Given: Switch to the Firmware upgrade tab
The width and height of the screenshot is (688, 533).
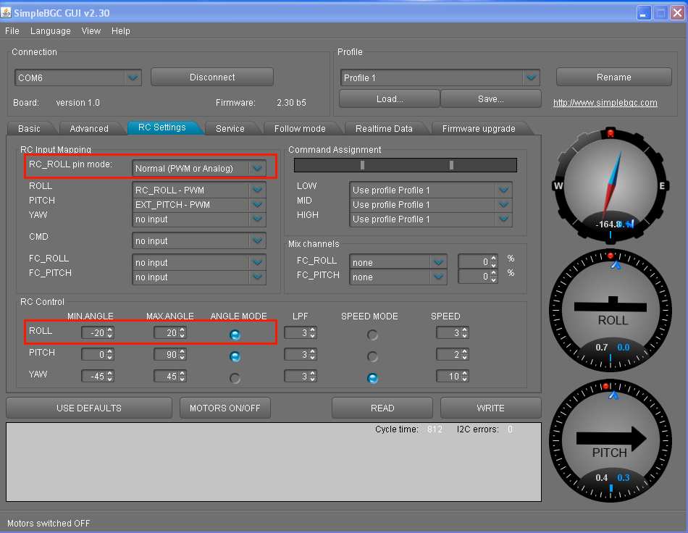Looking at the screenshot, I should point(479,128).
